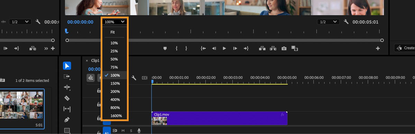Mark Out point in Program monitor
415x134 pixels.
186,48
